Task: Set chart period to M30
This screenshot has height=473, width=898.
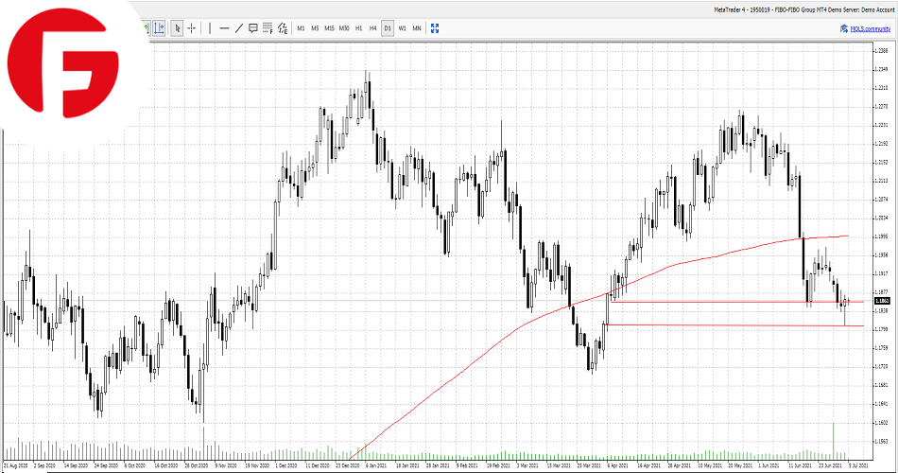Action: coord(344,28)
